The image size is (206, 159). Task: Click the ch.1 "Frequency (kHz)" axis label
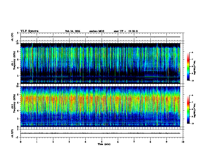tap(14, 60)
